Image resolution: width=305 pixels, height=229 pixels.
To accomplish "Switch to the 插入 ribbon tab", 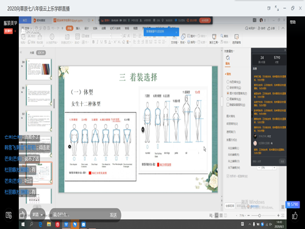I will [x=78, y=28].
